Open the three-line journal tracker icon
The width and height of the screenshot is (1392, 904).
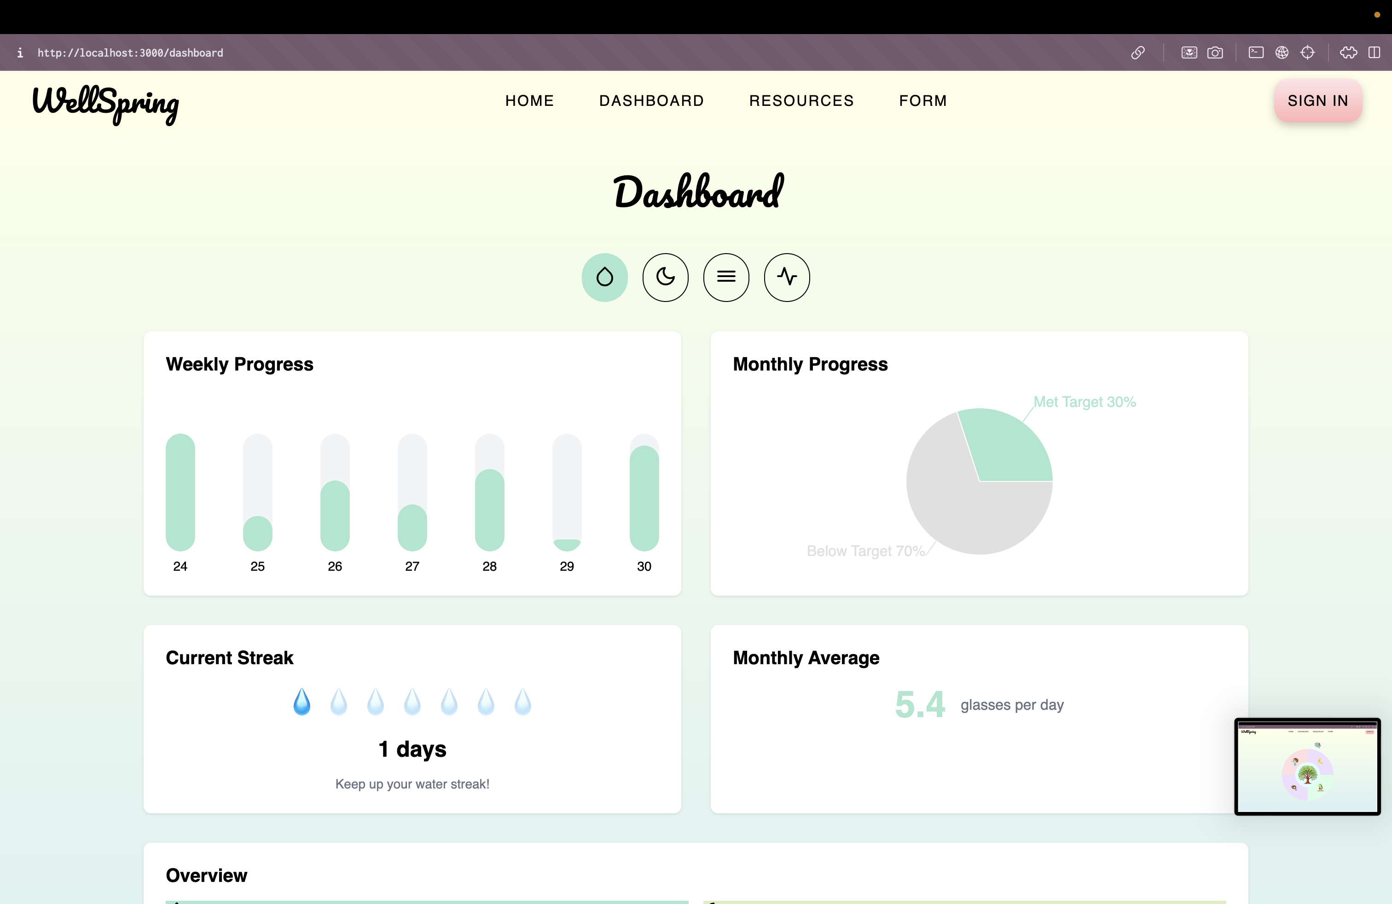pyautogui.click(x=726, y=277)
